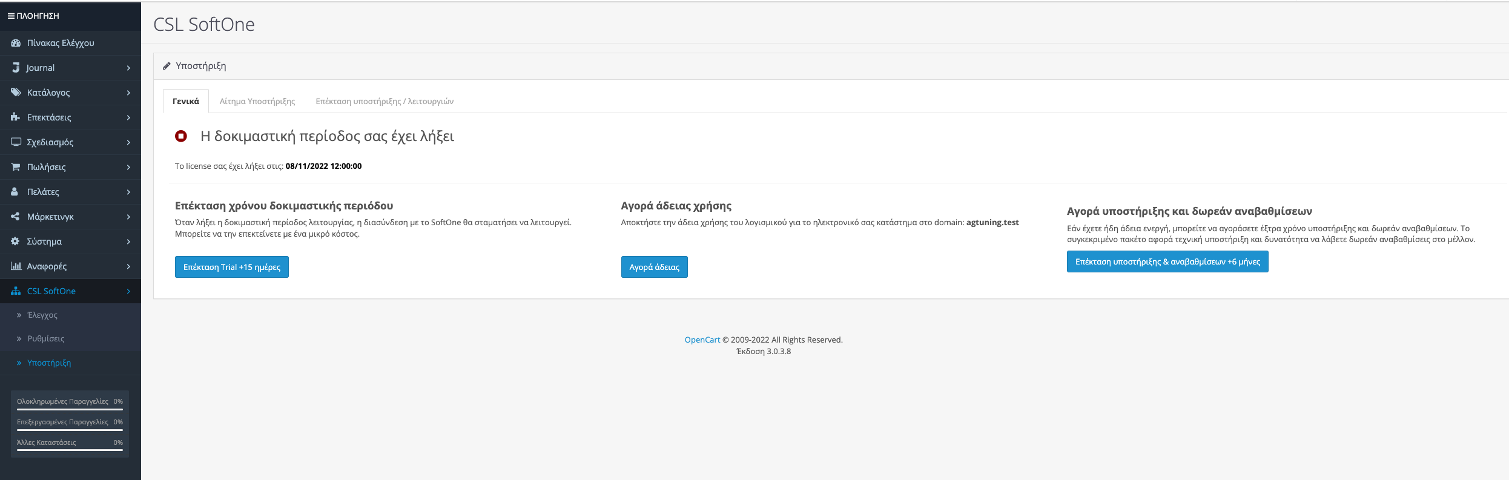The image size is (1509, 480).
Task: Open the Υποστήριξη sidebar submenu item
Action: 70,363
